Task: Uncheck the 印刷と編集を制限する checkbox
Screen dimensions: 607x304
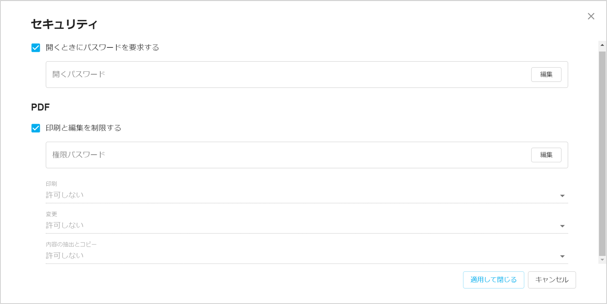Action: tap(36, 128)
